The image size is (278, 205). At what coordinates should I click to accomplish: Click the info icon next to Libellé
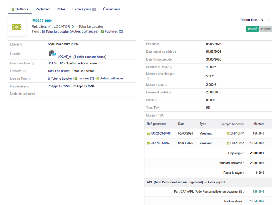[21, 45]
